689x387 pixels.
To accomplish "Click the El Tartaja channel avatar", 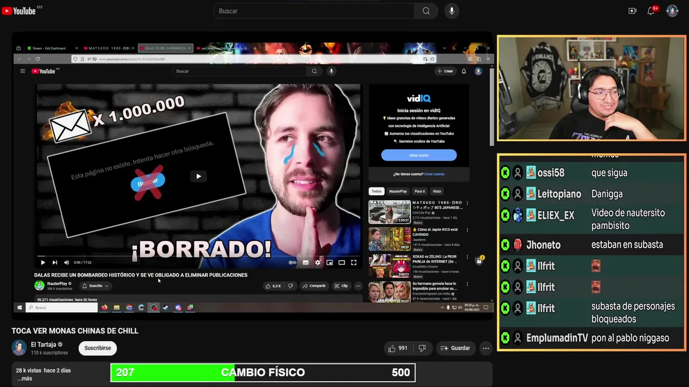I will [19, 348].
